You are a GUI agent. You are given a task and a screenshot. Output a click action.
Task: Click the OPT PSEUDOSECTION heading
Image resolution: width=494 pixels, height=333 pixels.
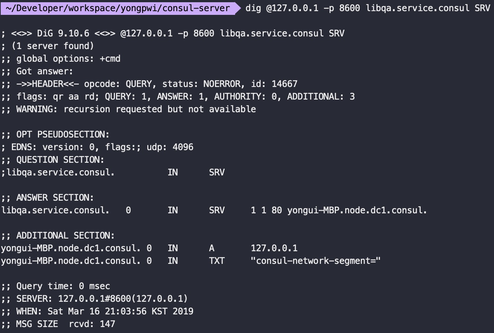55,135
